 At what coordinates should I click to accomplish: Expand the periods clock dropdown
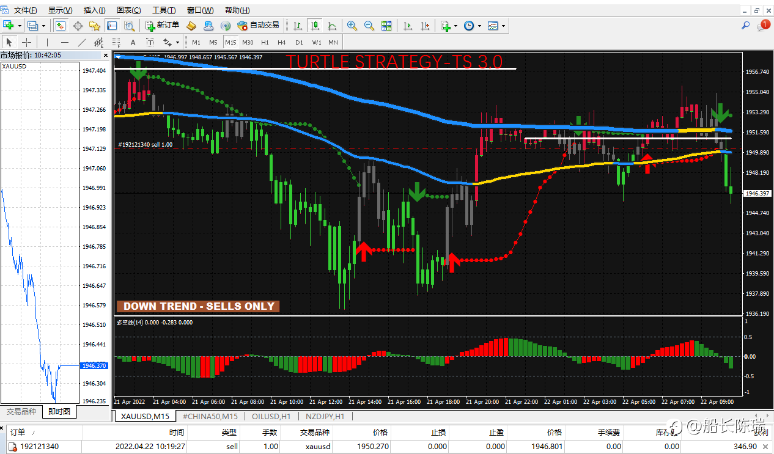479,26
